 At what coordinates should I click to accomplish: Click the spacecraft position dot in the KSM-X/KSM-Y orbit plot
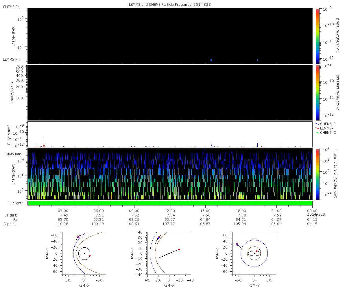tap(78, 237)
